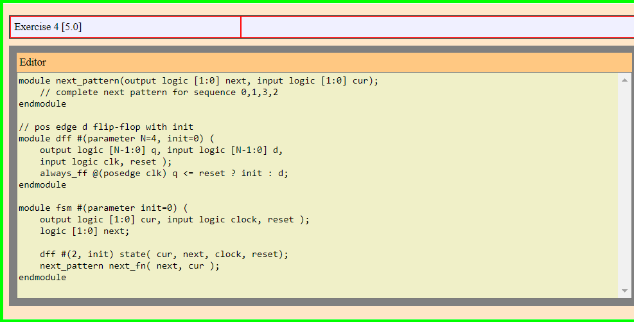634x322 pixels.
Task: Click the comment '// pos edge d flip-flop with init'
Action: 106,127
